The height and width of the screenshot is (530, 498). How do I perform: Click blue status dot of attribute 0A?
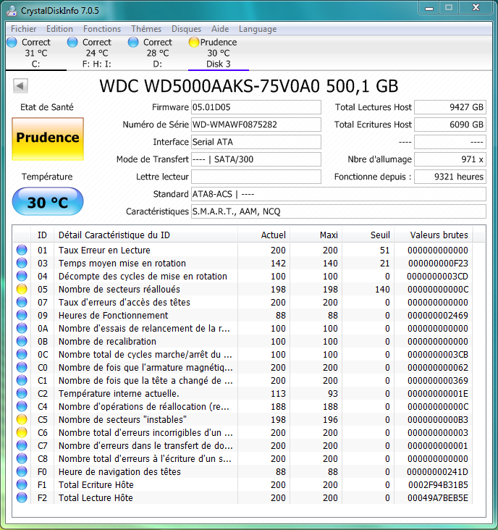click(x=22, y=328)
